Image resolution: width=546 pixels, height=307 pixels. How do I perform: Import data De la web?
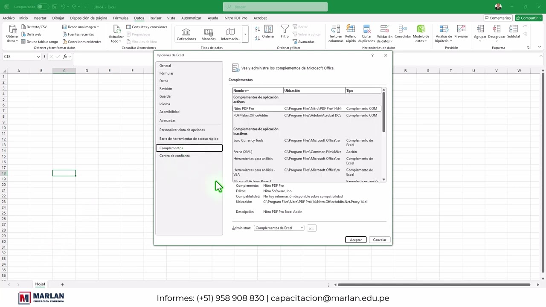pos(31,34)
